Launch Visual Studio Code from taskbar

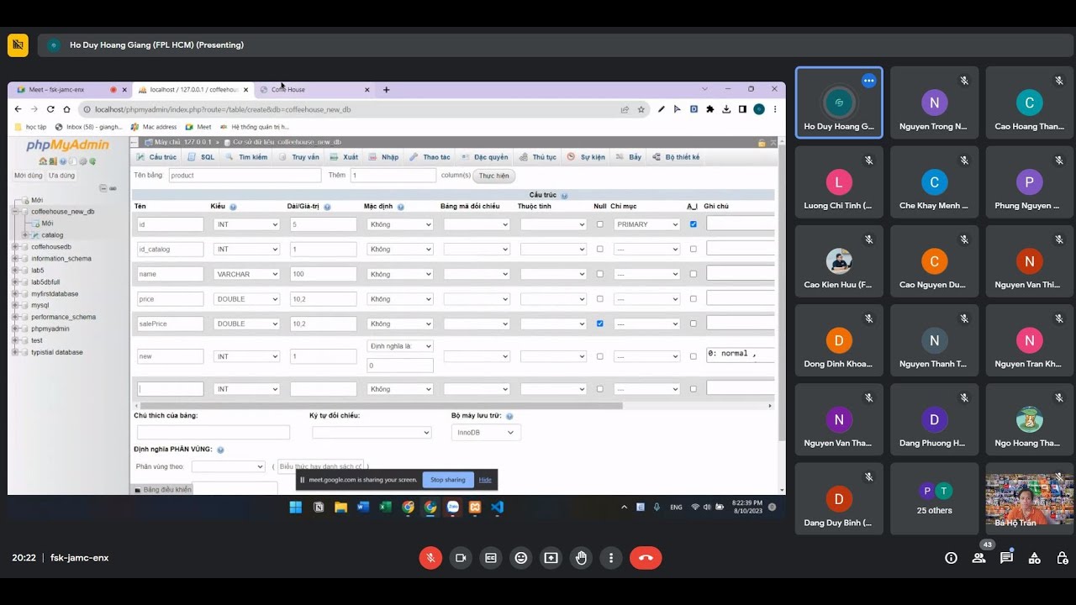(x=497, y=508)
